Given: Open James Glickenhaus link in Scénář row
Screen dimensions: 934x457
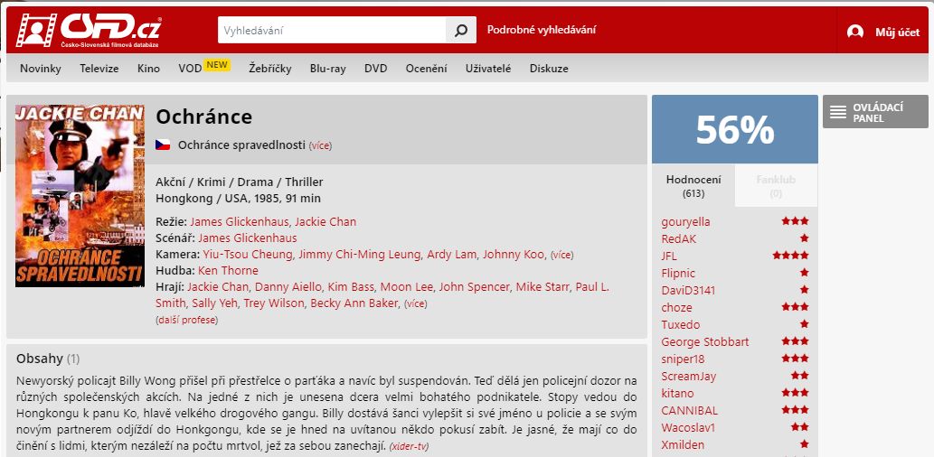Looking at the screenshot, I should 247,238.
